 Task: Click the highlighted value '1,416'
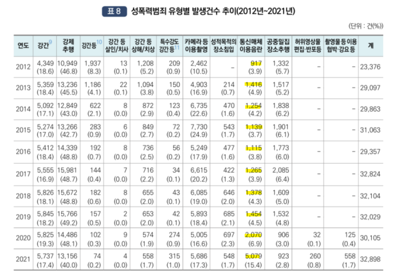pyautogui.click(x=253, y=85)
